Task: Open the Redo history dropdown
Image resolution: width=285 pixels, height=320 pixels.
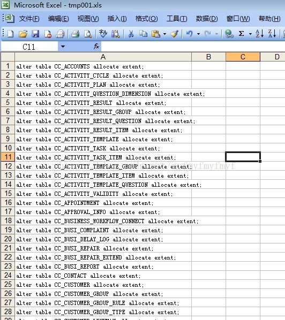Action: click(x=216, y=34)
